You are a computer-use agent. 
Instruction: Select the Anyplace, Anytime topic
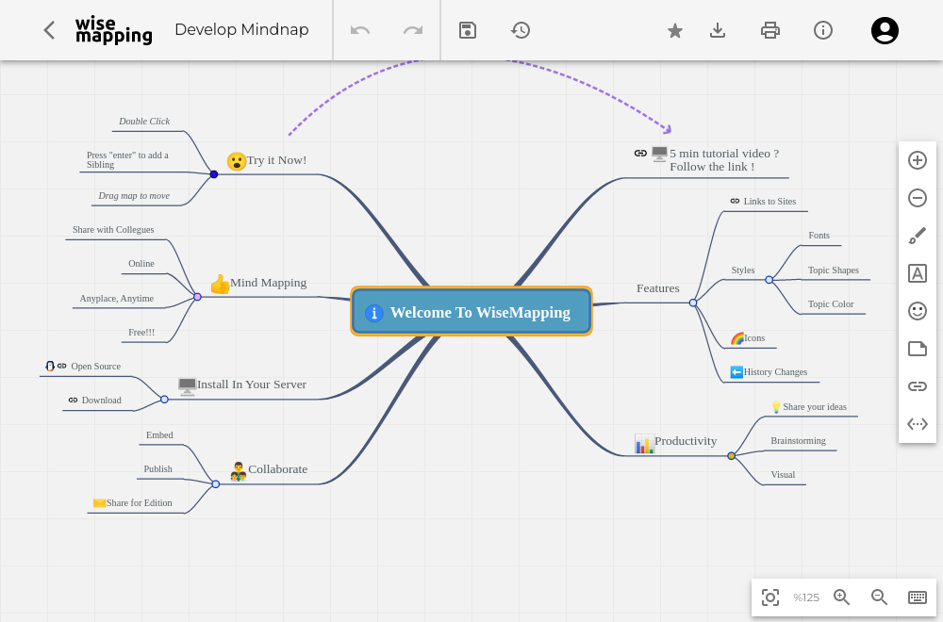(117, 299)
